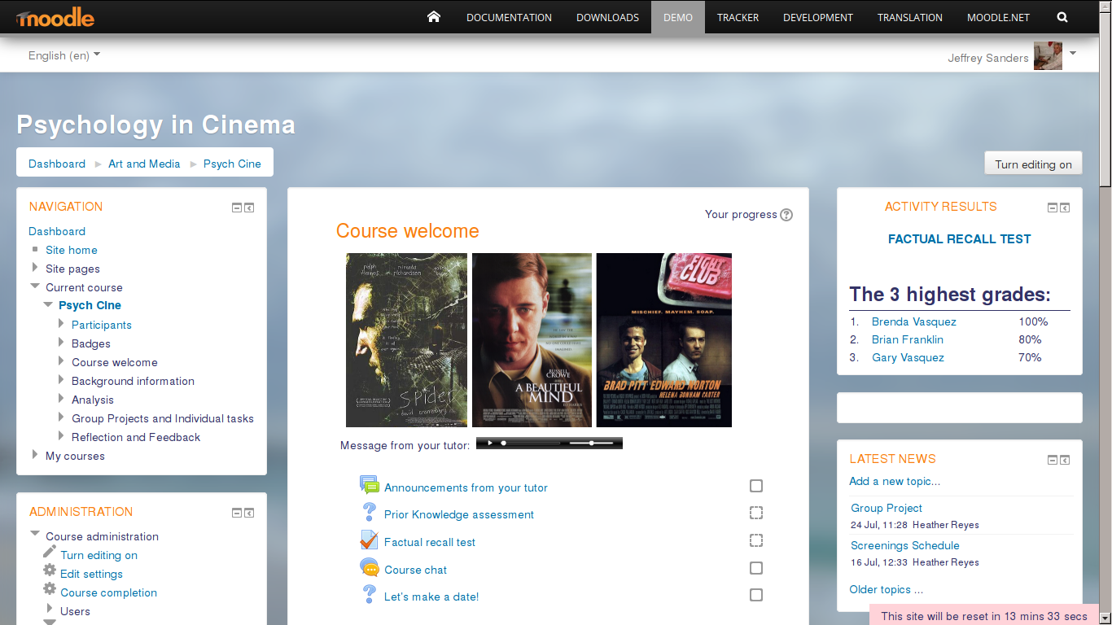This screenshot has width=1112, height=625.
Task: Click the gear icon beside Edit settings
Action: coord(50,570)
